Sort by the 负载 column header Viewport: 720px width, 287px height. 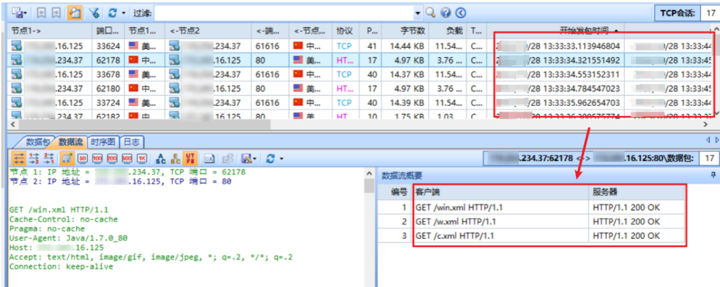click(x=448, y=31)
